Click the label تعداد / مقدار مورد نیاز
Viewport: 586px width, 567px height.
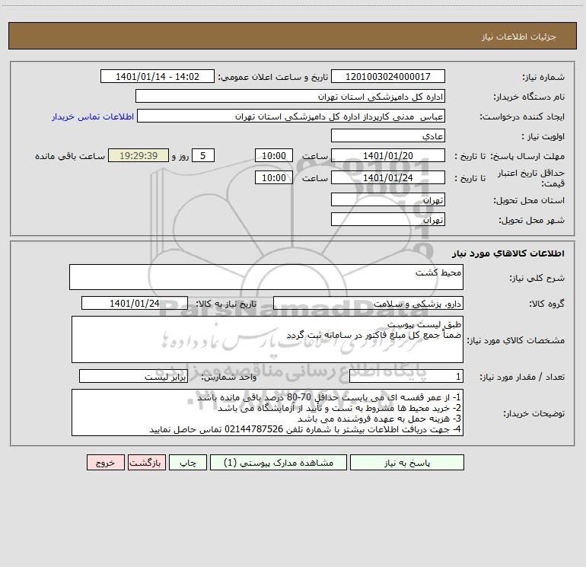click(522, 377)
